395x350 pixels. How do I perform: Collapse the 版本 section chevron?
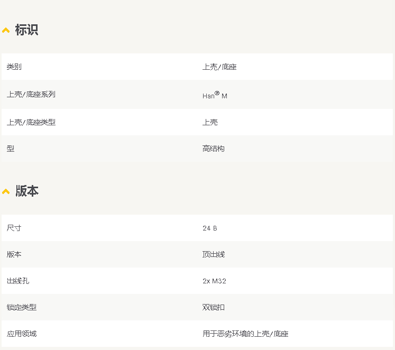coord(6,191)
